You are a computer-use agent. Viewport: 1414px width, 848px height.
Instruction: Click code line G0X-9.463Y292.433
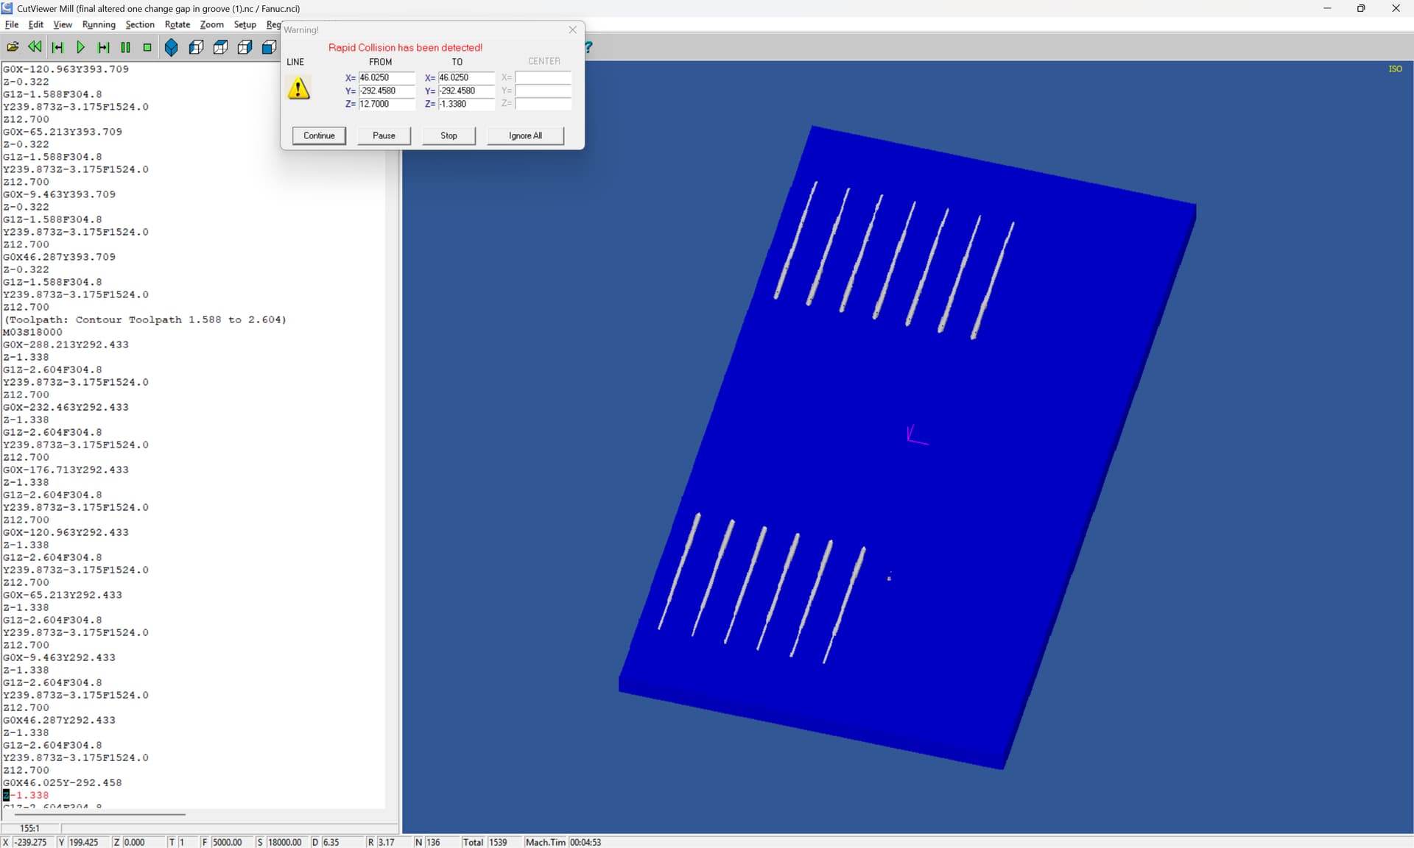point(60,657)
